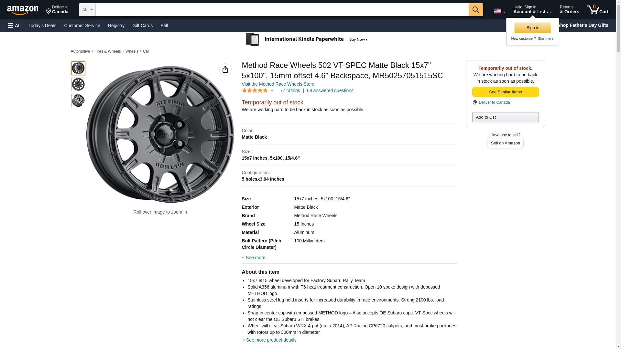Visit the Method Race Wheels Store
621x349 pixels.
click(278, 84)
